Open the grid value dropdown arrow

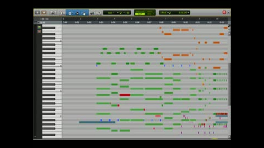point(188,13)
